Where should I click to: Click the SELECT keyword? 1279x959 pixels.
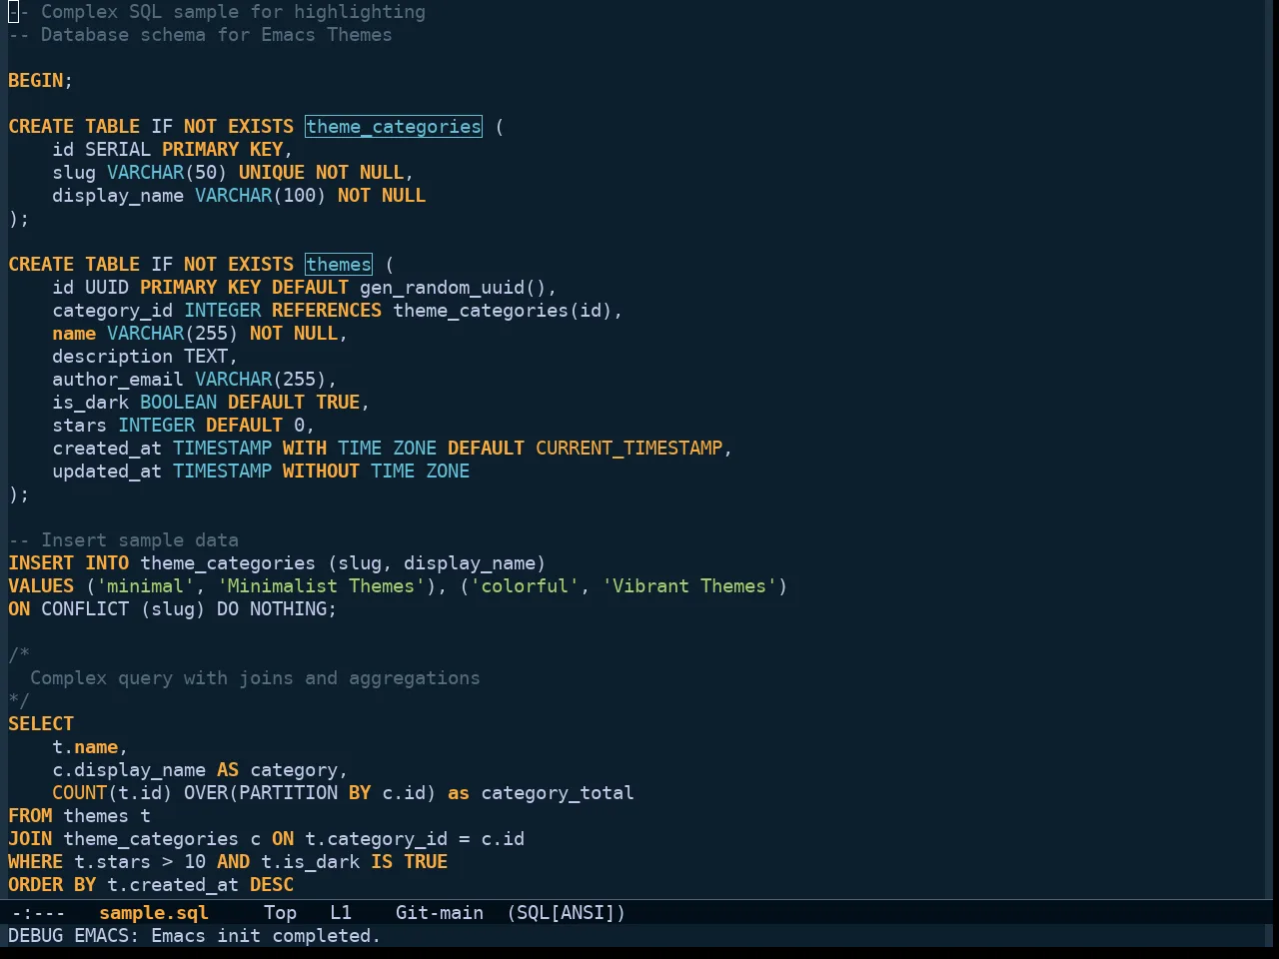(x=41, y=723)
